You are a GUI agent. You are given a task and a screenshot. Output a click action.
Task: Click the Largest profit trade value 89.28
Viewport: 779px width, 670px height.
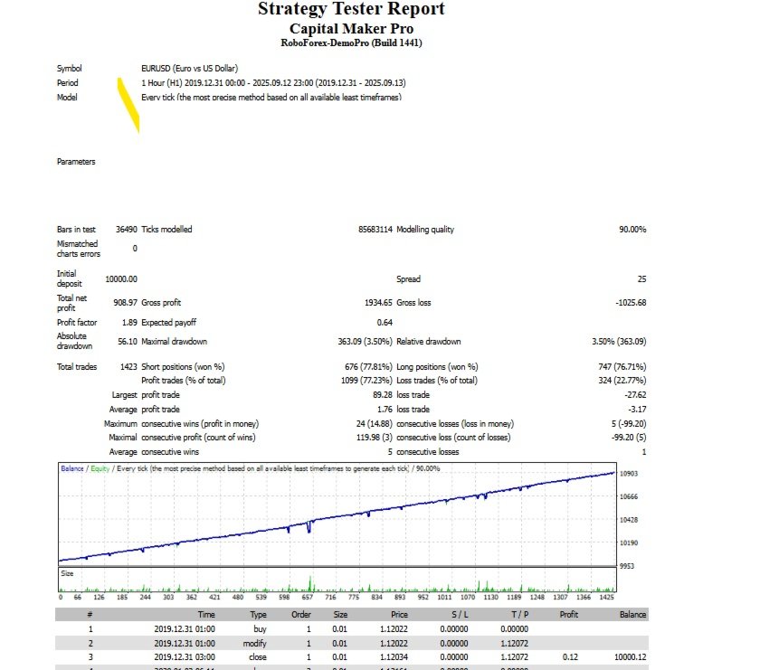pyautogui.click(x=383, y=395)
